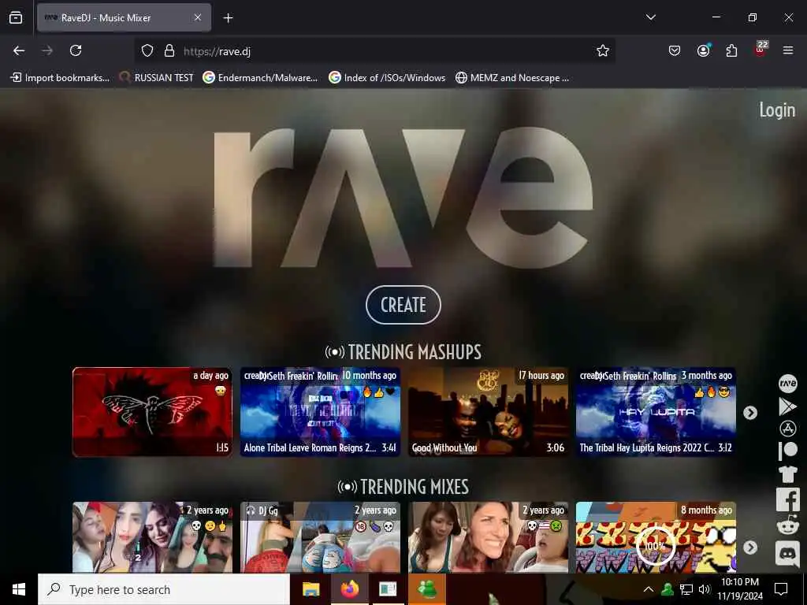This screenshot has width=807, height=605.
Task: Open File Explorer from taskbar
Action: pyautogui.click(x=311, y=589)
